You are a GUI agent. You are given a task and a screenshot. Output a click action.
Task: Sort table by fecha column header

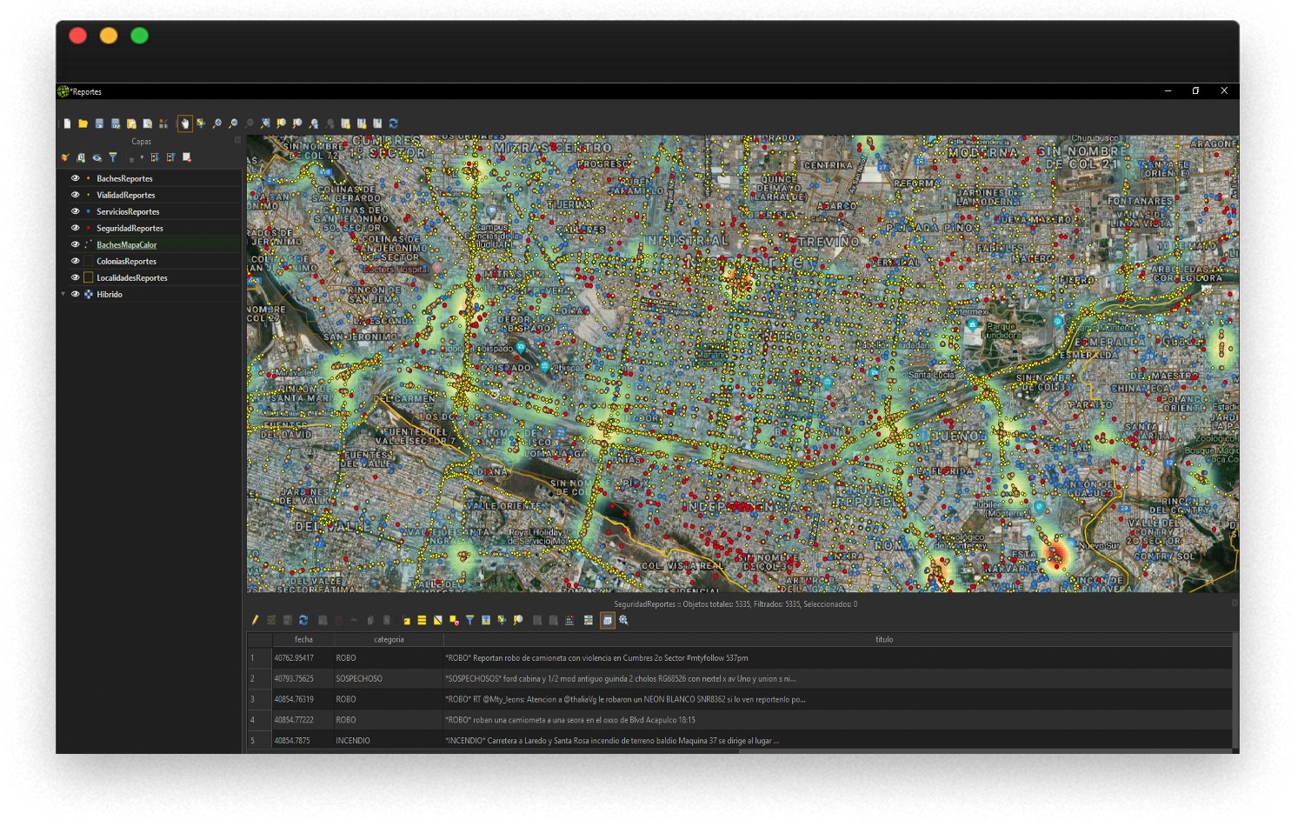pyautogui.click(x=303, y=639)
